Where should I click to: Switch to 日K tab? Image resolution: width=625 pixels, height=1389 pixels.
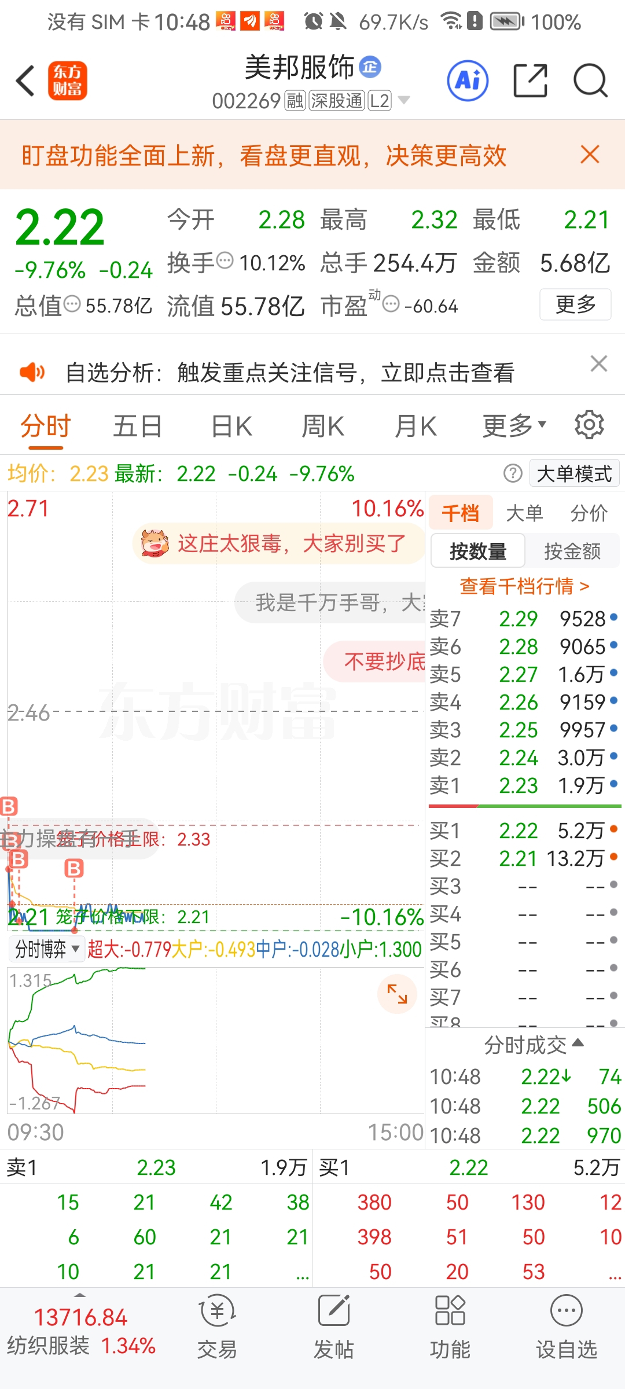pos(231,427)
